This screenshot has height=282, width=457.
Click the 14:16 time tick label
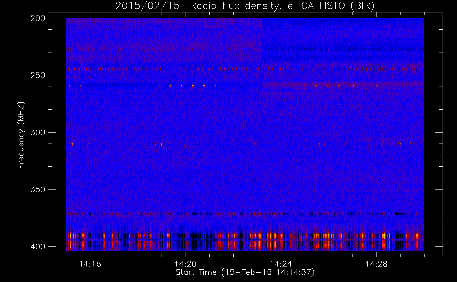coord(90,264)
